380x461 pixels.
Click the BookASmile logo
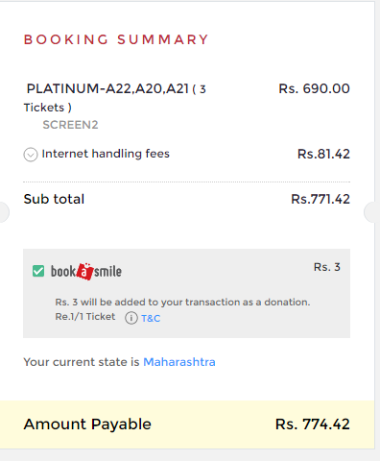[86, 272]
